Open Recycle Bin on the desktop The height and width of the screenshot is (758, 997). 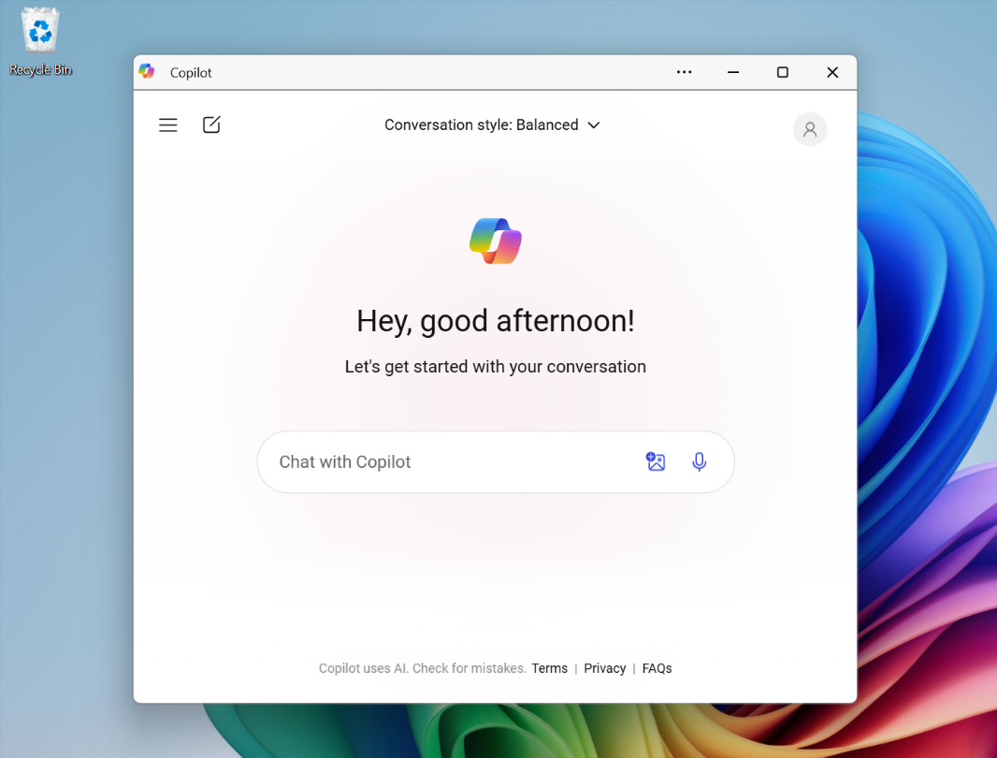[x=40, y=42]
